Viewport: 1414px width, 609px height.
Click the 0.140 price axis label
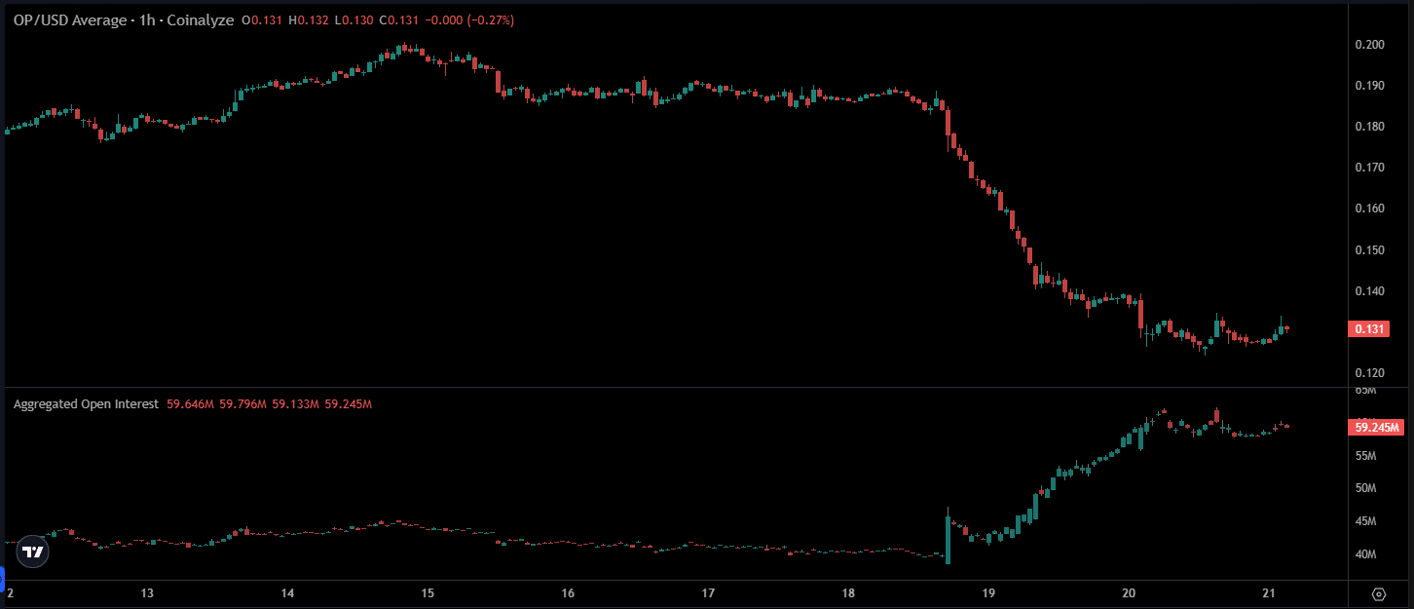[x=1370, y=291]
